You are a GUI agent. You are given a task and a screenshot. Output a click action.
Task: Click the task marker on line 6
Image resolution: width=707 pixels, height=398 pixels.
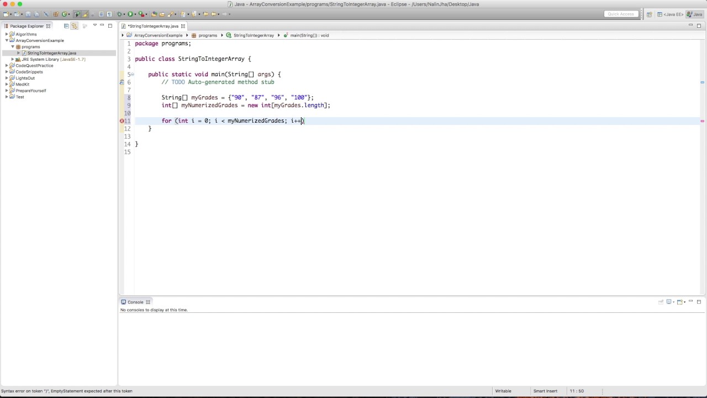click(122, 82)
